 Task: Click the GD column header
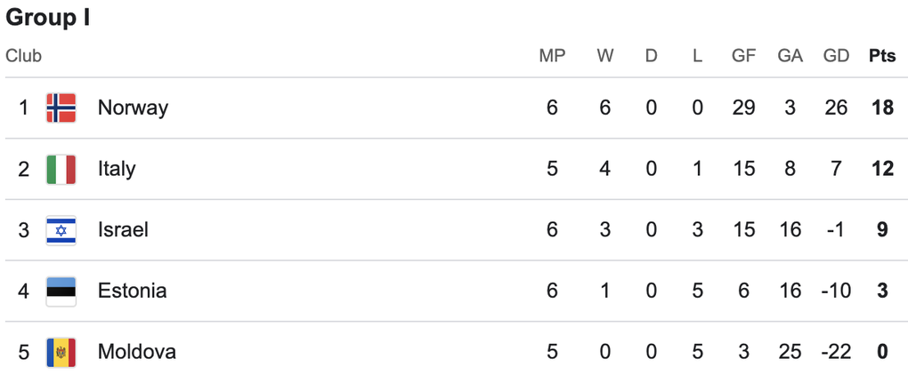pyautogui.click(x=836, y=56)
